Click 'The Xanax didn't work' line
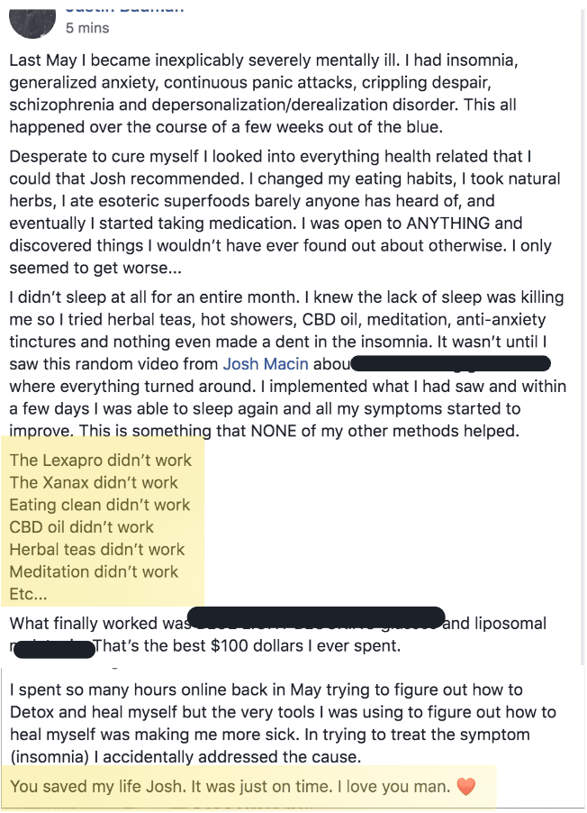Viewport: 587px width, 813px height. [94, 483]
